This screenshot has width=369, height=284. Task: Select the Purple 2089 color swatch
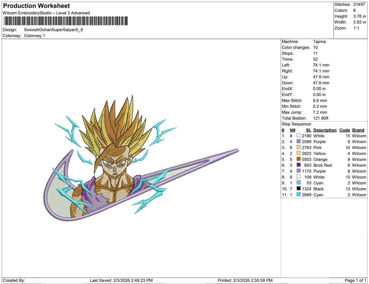pyautogui.click(x=298, y=142)
